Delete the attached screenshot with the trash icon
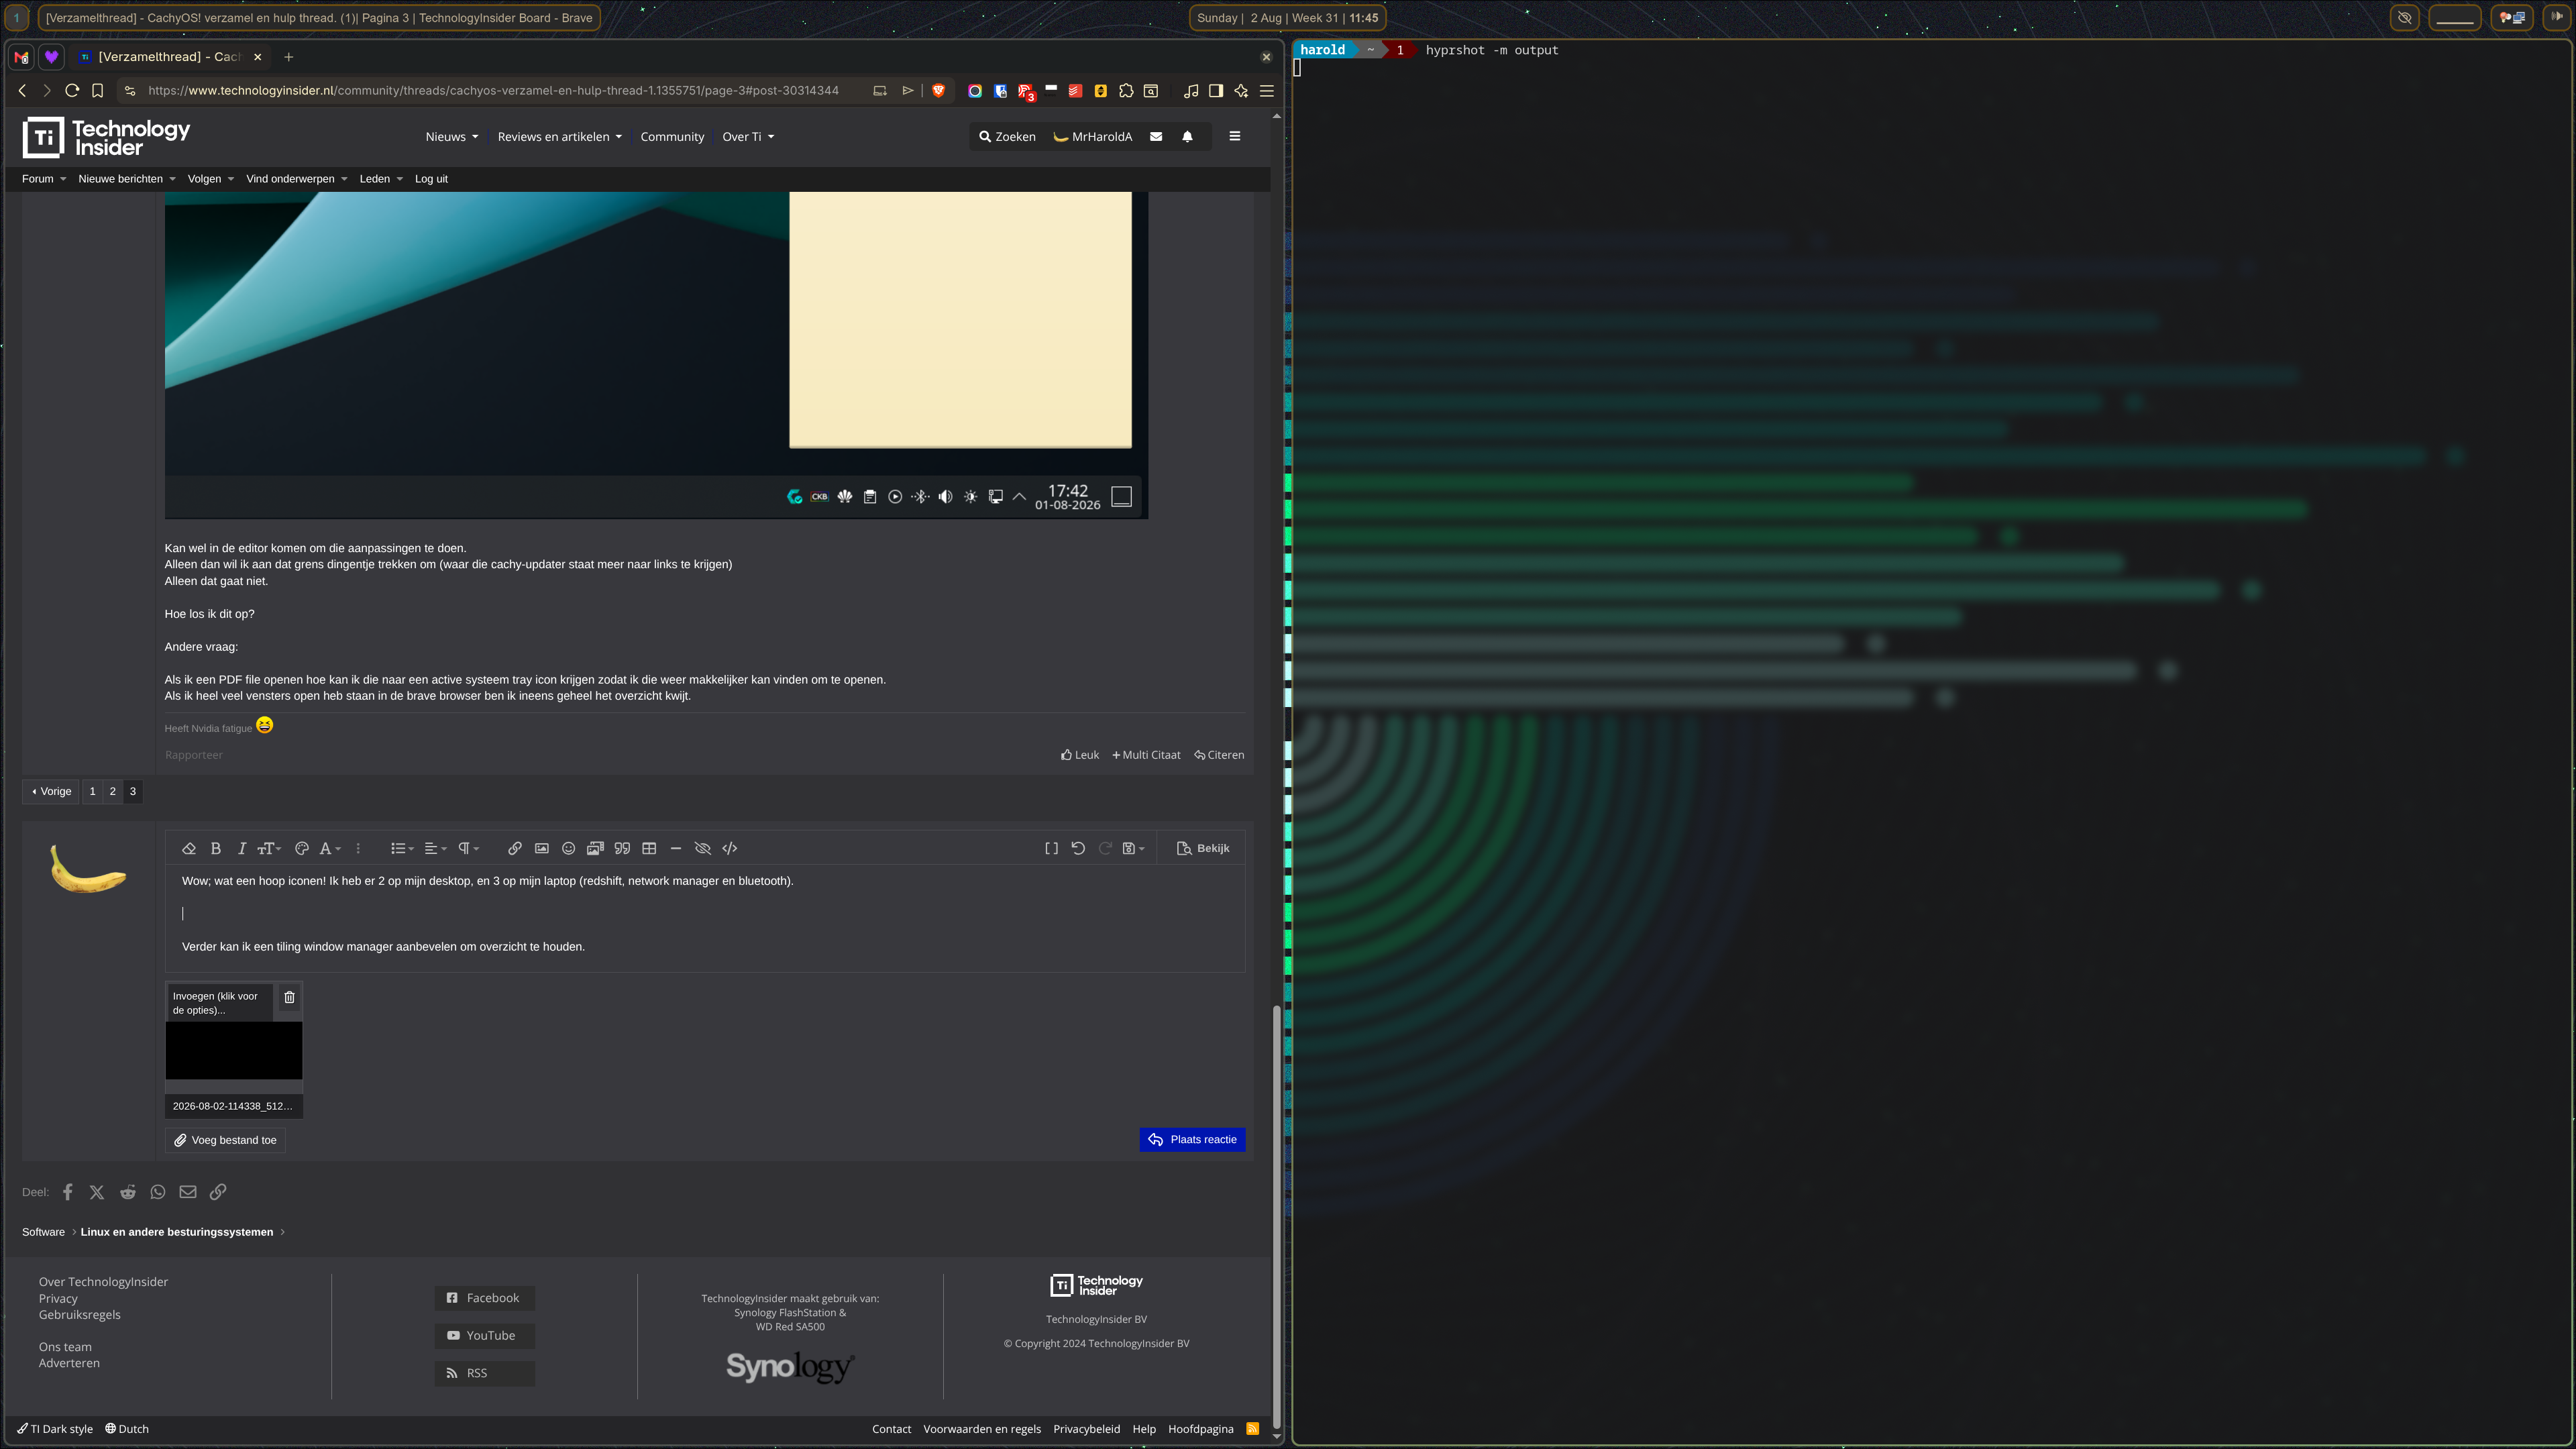 click(289, 998)
